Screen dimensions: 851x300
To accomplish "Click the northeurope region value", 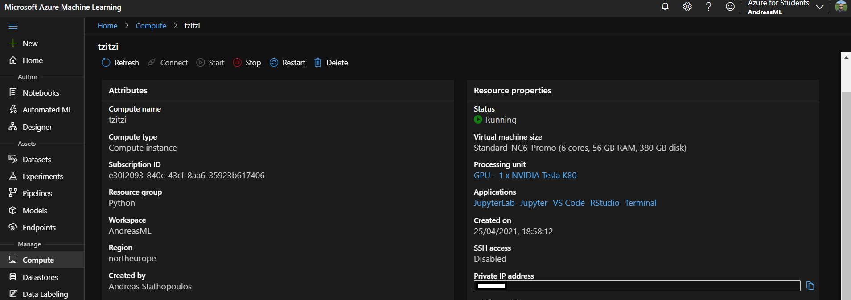I will click(x=132, y=259).
